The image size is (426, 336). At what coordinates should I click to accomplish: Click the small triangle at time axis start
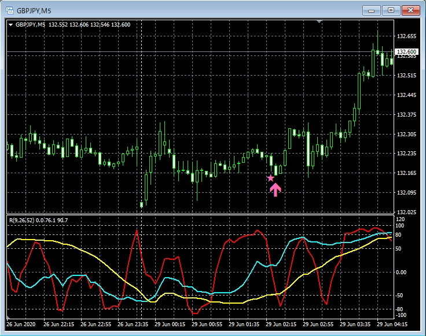(x=9, y=318)
